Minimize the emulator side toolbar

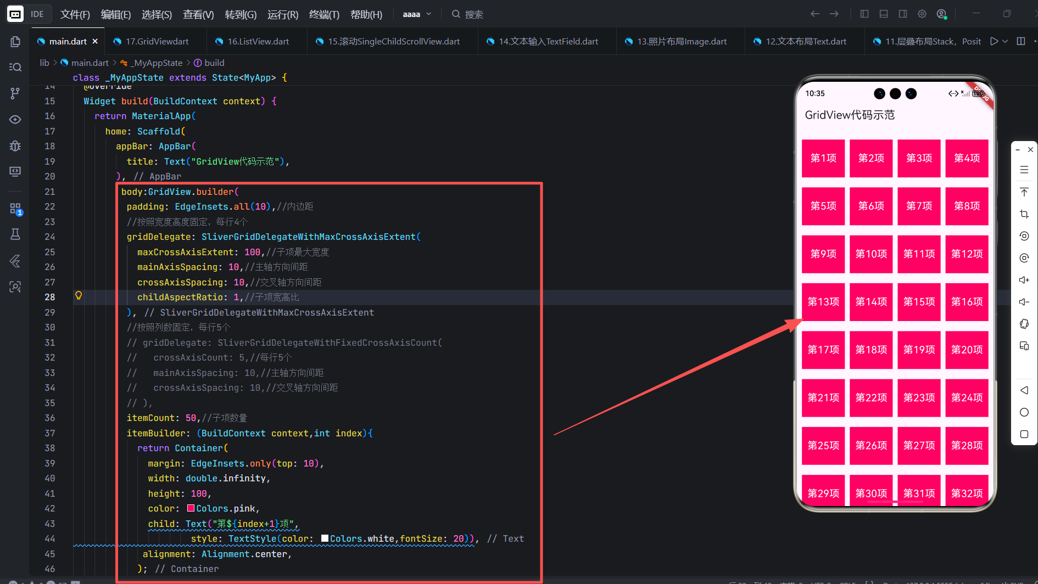(1018, 150)
